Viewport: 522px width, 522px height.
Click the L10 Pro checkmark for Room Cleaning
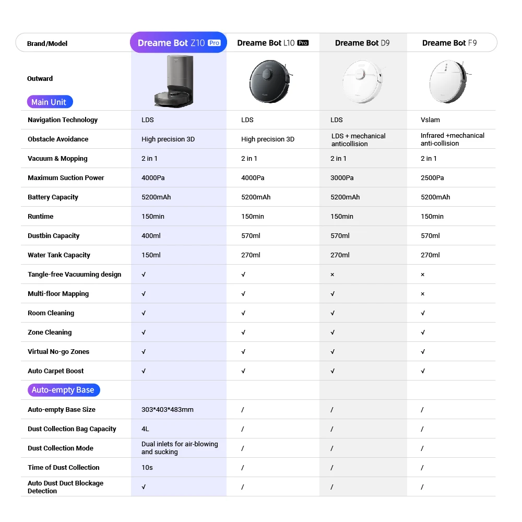243,313
